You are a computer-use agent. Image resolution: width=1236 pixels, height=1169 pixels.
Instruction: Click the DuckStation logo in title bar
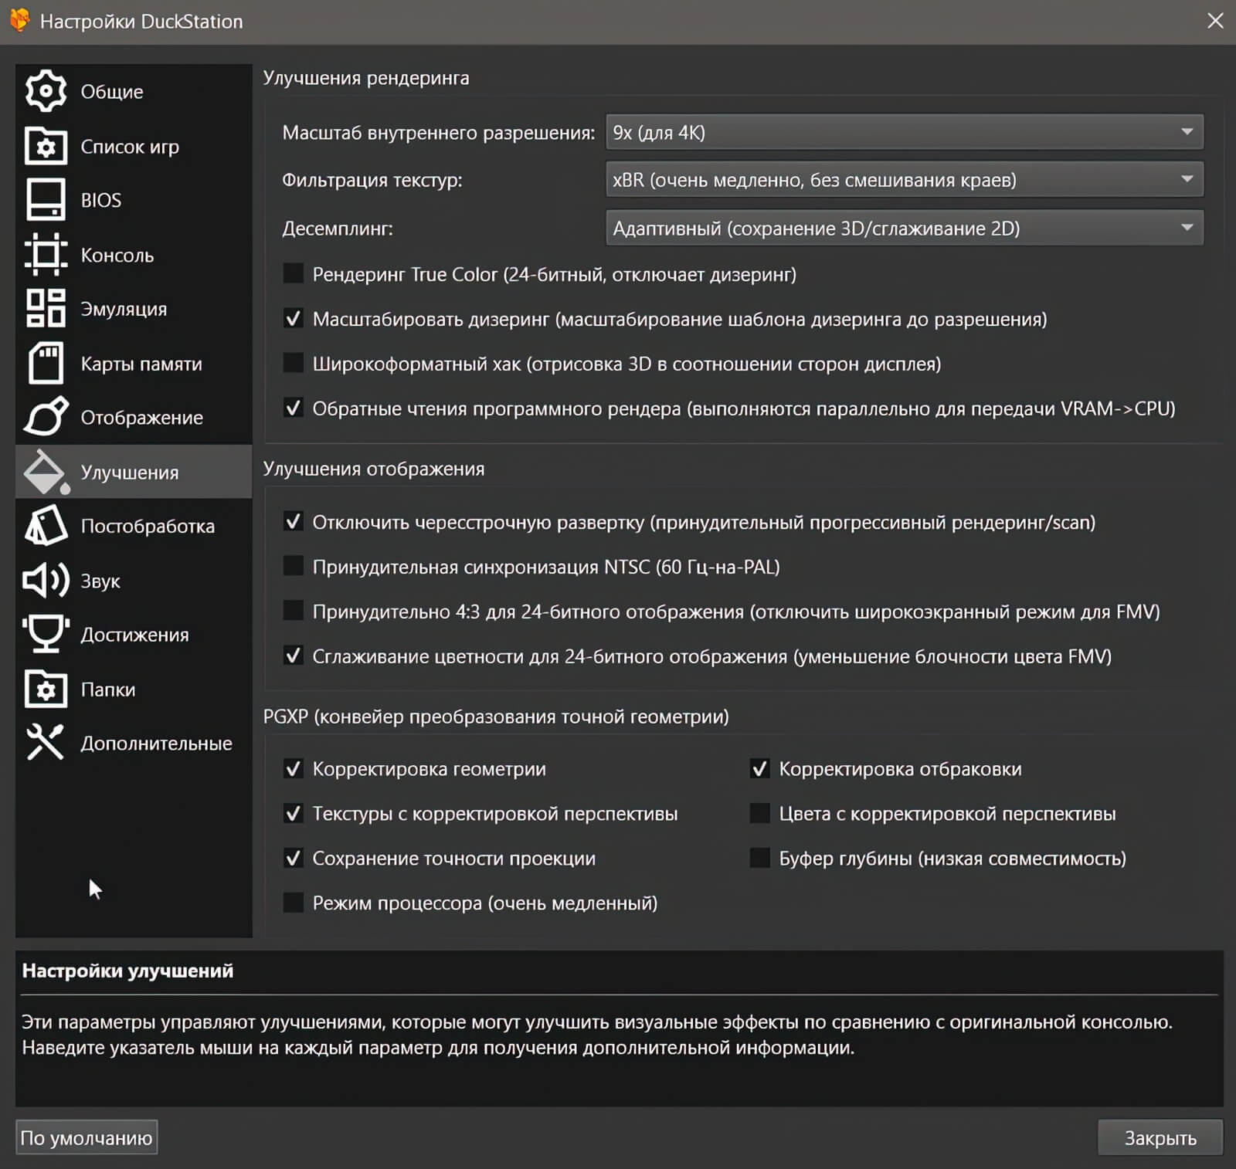click(19, 20)
